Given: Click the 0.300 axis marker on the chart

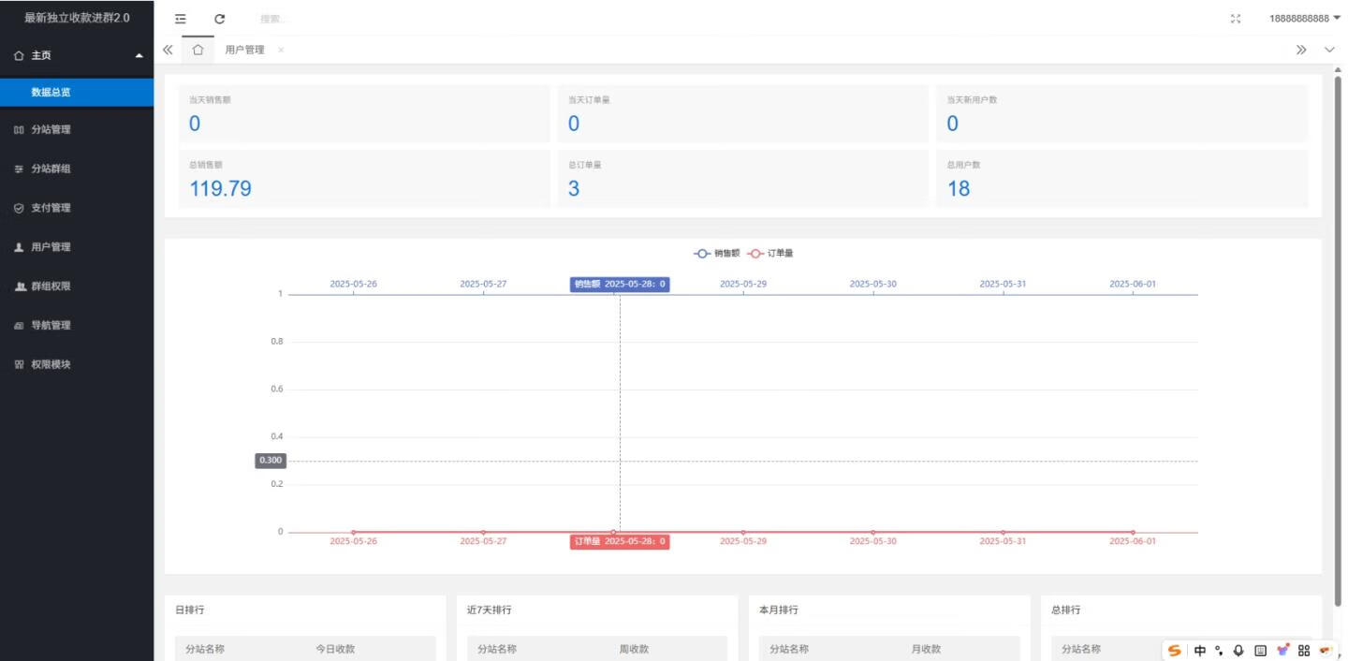Looking at the screenshot, I should (272, 460).
